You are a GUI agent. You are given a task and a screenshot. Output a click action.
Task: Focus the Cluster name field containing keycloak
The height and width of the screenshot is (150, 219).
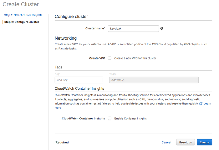[133, 28]
